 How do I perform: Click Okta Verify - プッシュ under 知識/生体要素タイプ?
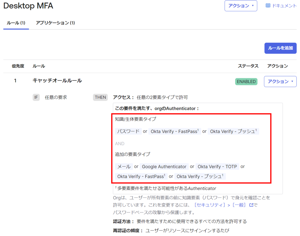tap(233, 131)
